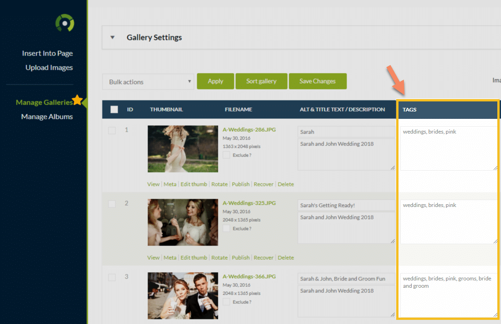The height and width of the screenshot is (324, 501).
Task: Open thumbnail of A-Weddings-325.JPG
Action: pyautogui.click(x=183, y=222)
